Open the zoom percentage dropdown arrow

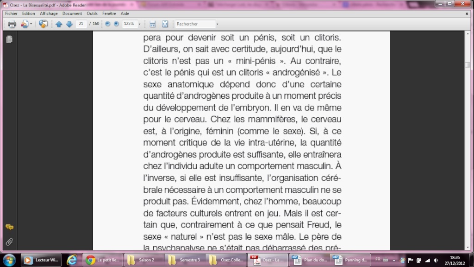[x=139, y=24]
